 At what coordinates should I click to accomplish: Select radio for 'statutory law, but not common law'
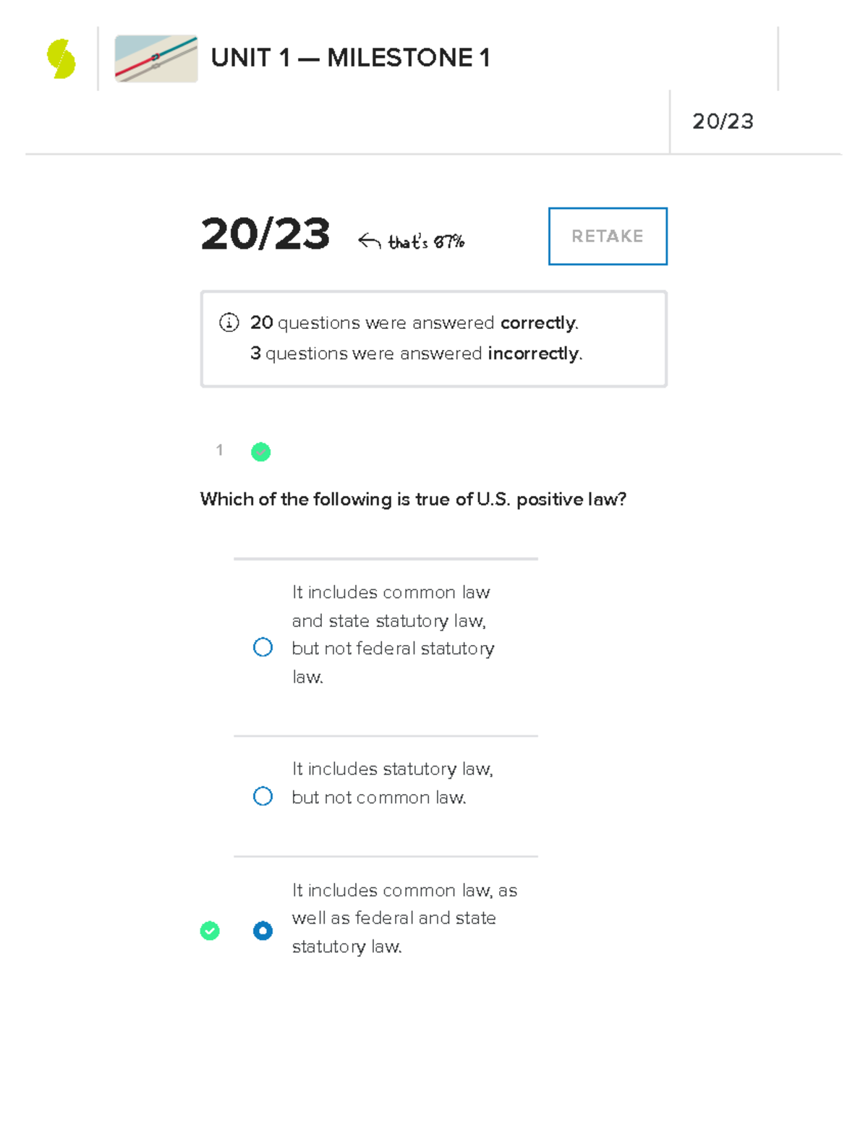pyautogui.click(x=263, y=796)
